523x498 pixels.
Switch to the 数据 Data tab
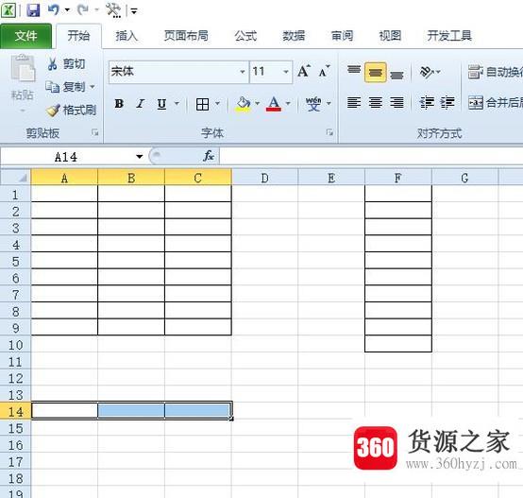[x=294, y=36]
